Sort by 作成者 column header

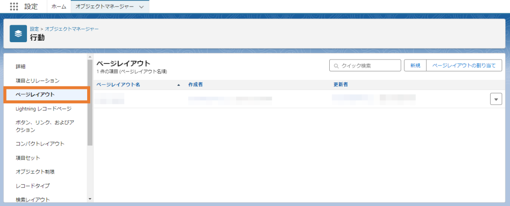click(195, 85)
